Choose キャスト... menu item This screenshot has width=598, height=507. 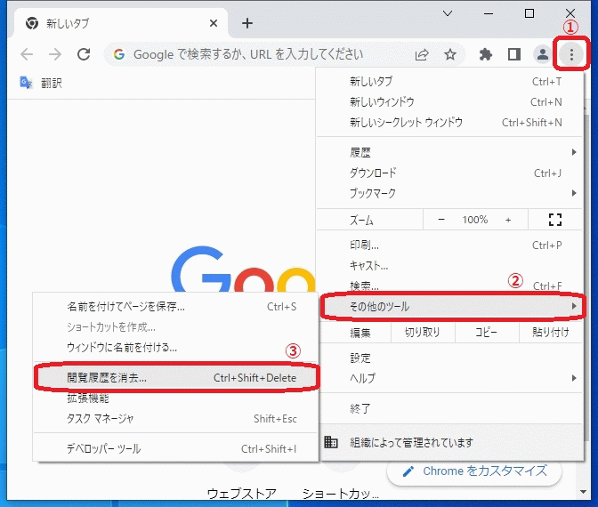(x=450, y=266)
